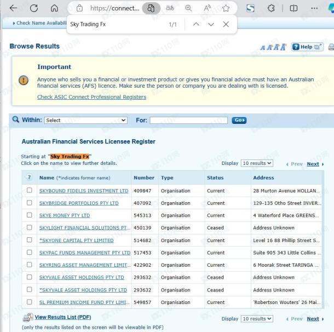Tick the checkbox for SL PREMIUM INCOME FUND

[30, 302]
